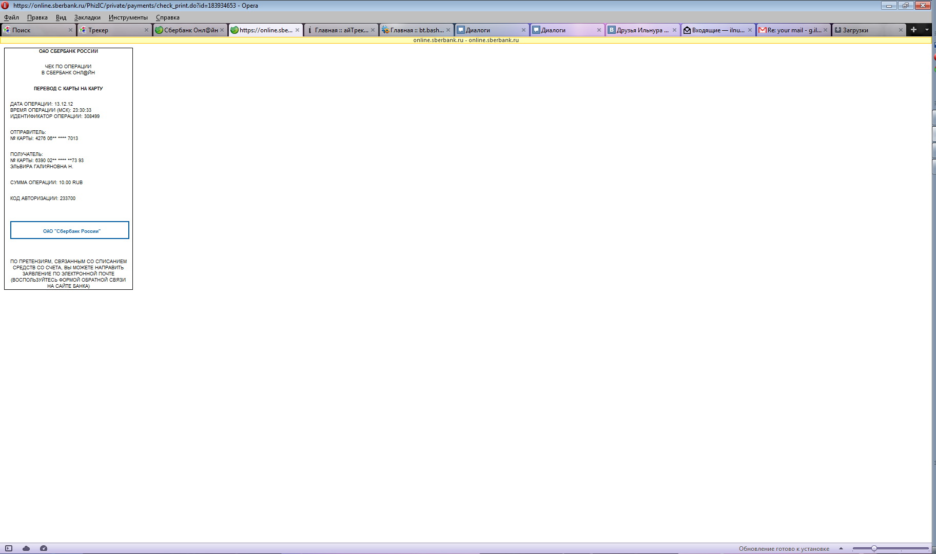Screen dimensions: 936x554
Task: Switch to the Главная :: bt.bash tab
Action: [416, 30]
